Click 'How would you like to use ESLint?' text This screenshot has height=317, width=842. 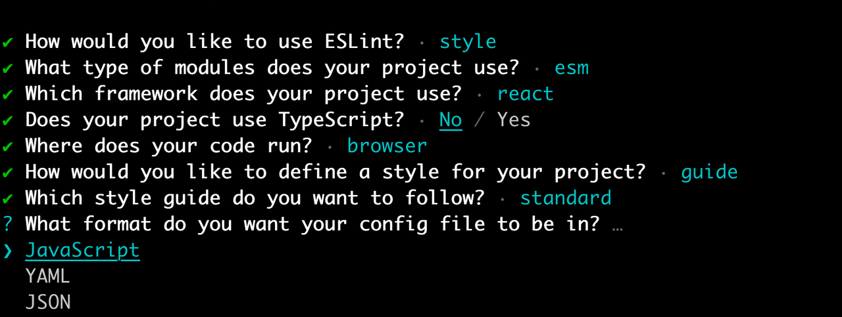214,42
